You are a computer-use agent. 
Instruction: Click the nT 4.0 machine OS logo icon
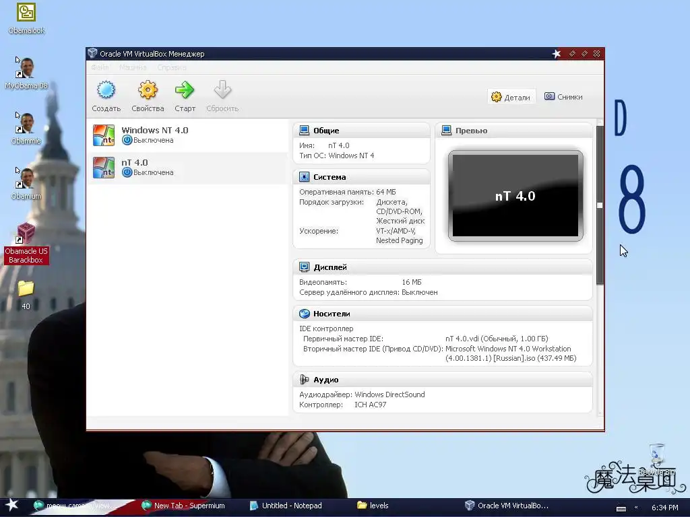[x=104, y=168]
